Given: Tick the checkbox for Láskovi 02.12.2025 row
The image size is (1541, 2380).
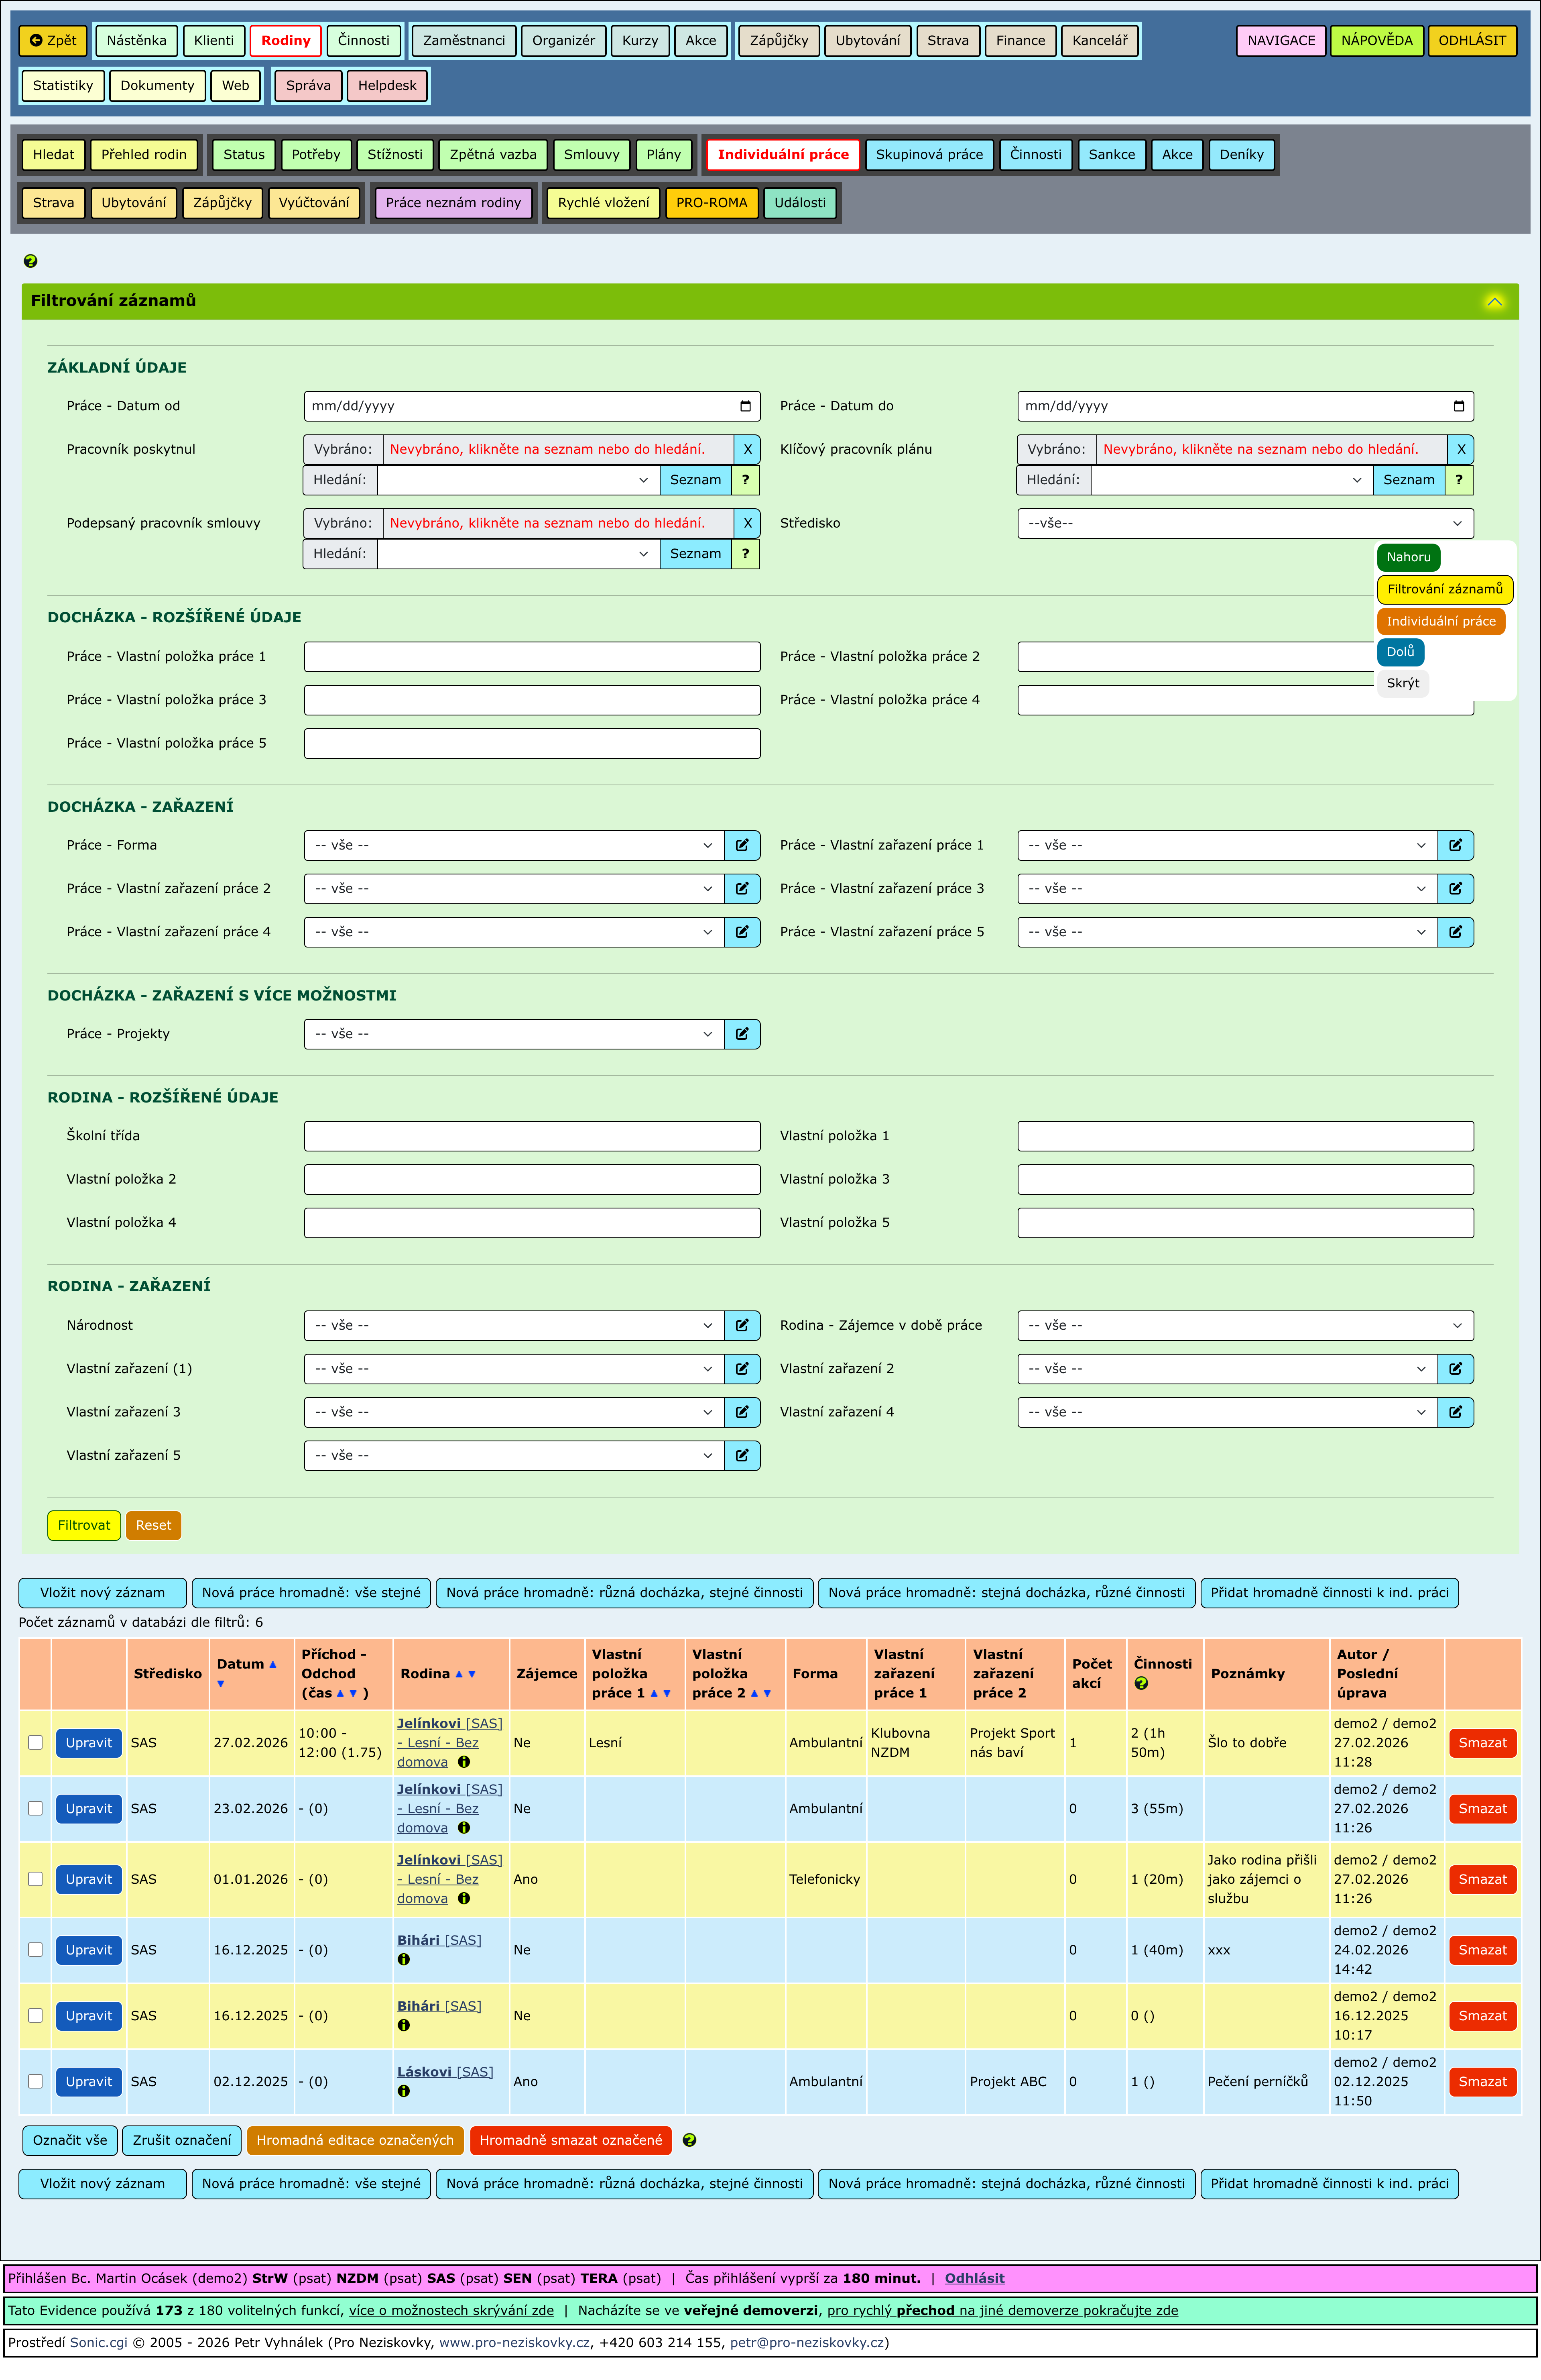Looking at the screenshot, I should tap(35, 2081).
